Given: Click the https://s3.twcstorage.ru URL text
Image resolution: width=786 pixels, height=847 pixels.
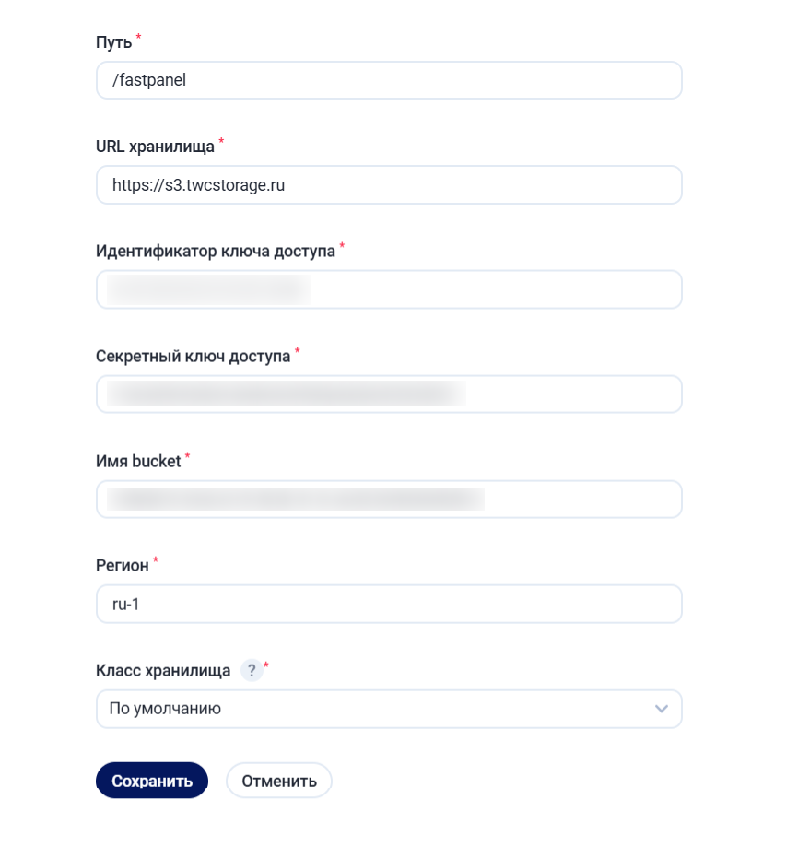Looking at the screenshot, I should pos(198,184).
